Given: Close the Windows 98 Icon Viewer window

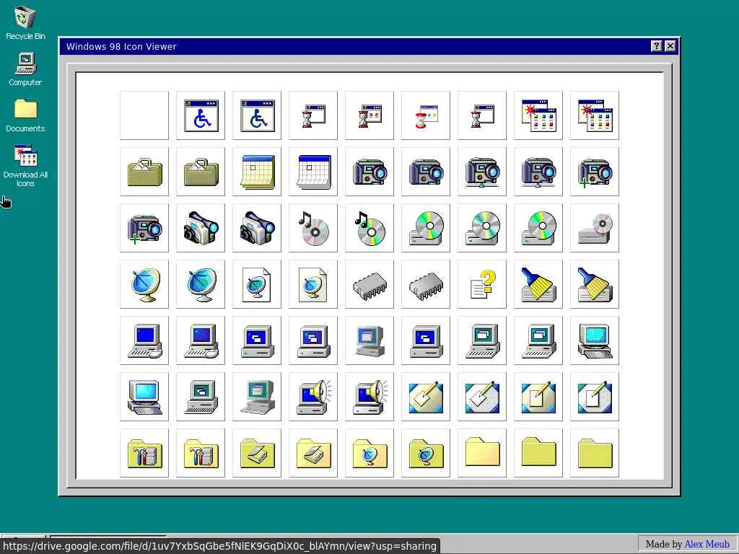Looking at the screenshot, I should (670, 46).
